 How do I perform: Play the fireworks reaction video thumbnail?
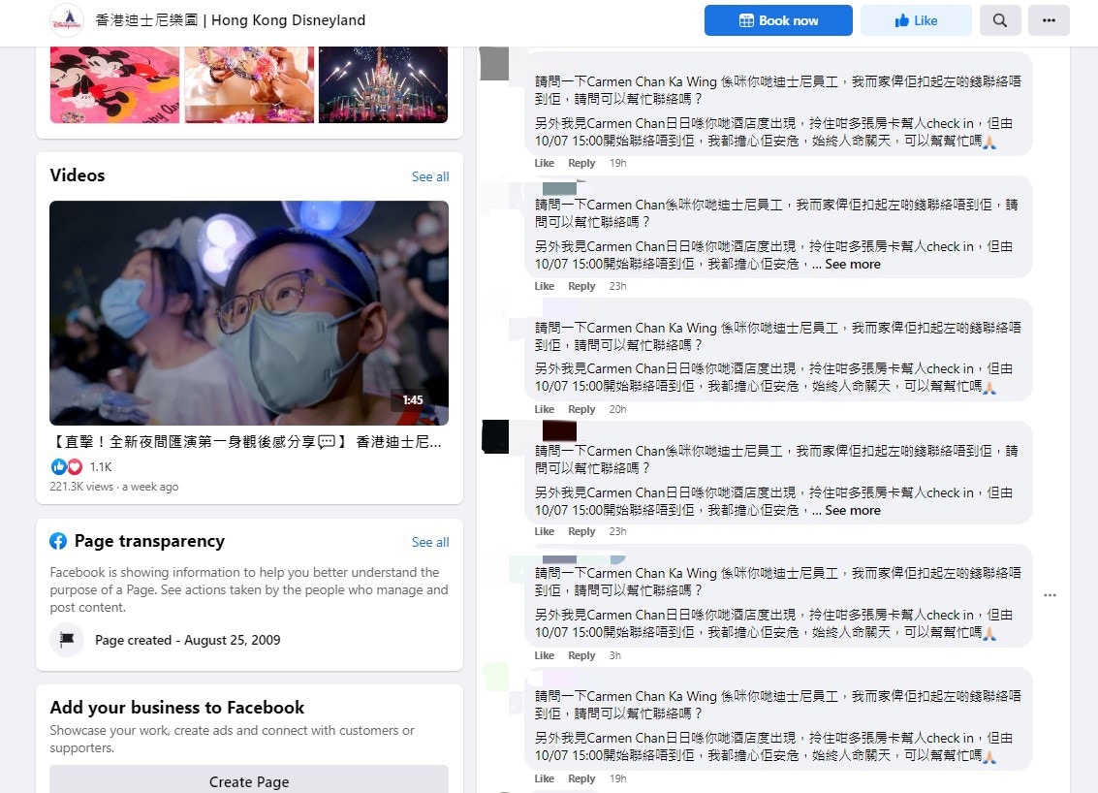pyautogui.click(x=249, y=312)
